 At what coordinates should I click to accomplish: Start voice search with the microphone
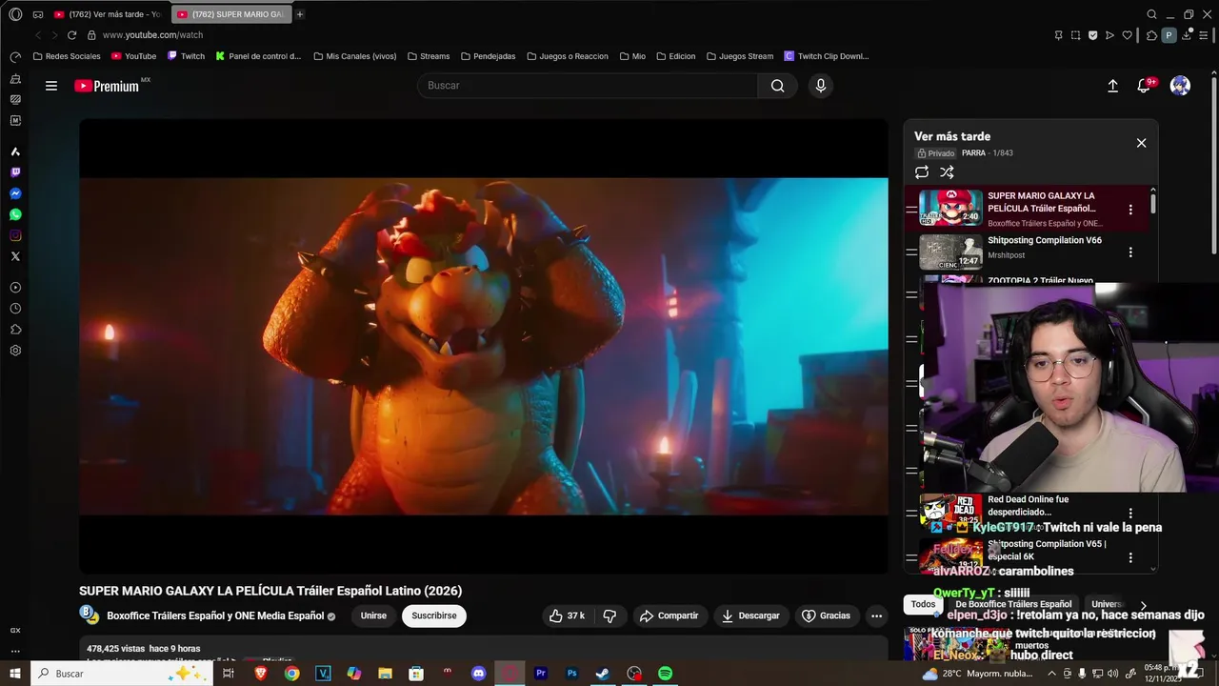821,86
